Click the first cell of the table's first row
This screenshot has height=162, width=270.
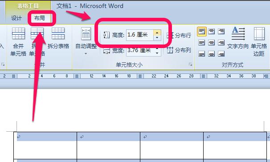coord(45,146)
